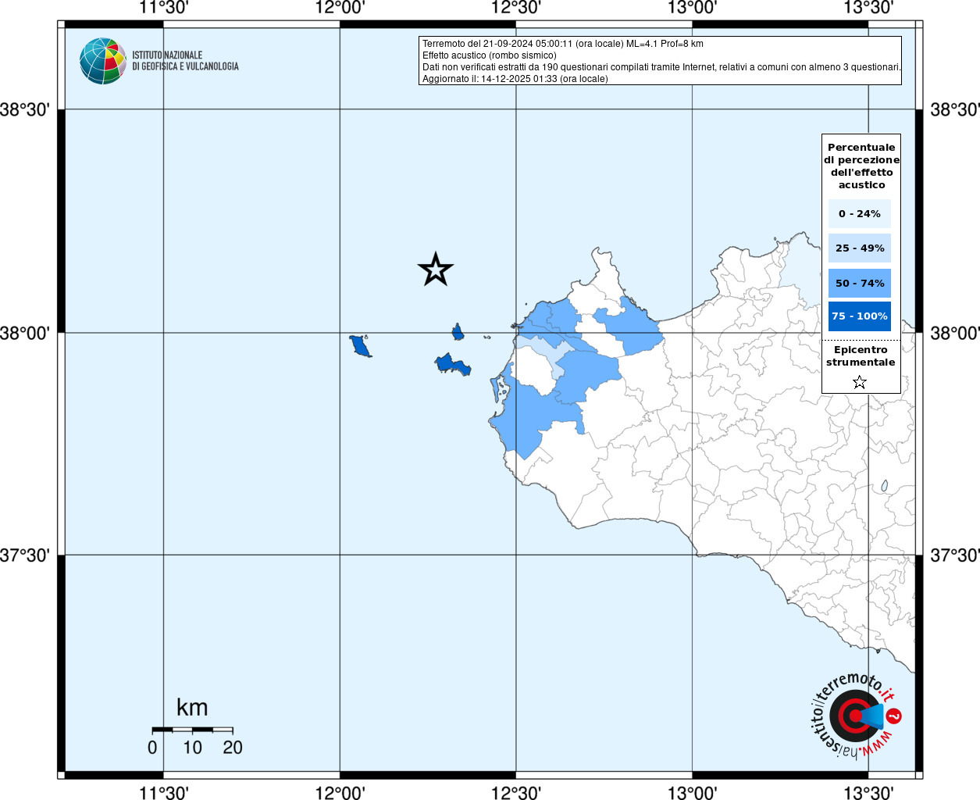Image resolution: width=980 pixels, height=800 pixels.
Task: Click the right 37°30' latitude label
Action: click(x=954, y=555)
